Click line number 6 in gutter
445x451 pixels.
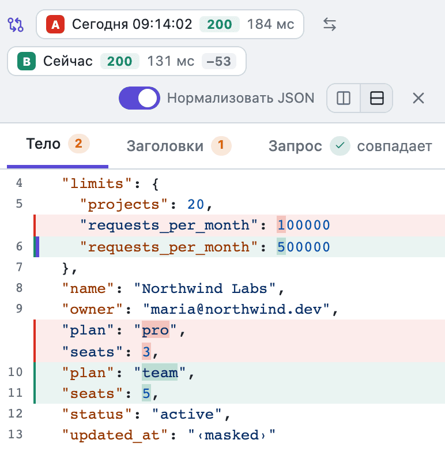[19, 246]
